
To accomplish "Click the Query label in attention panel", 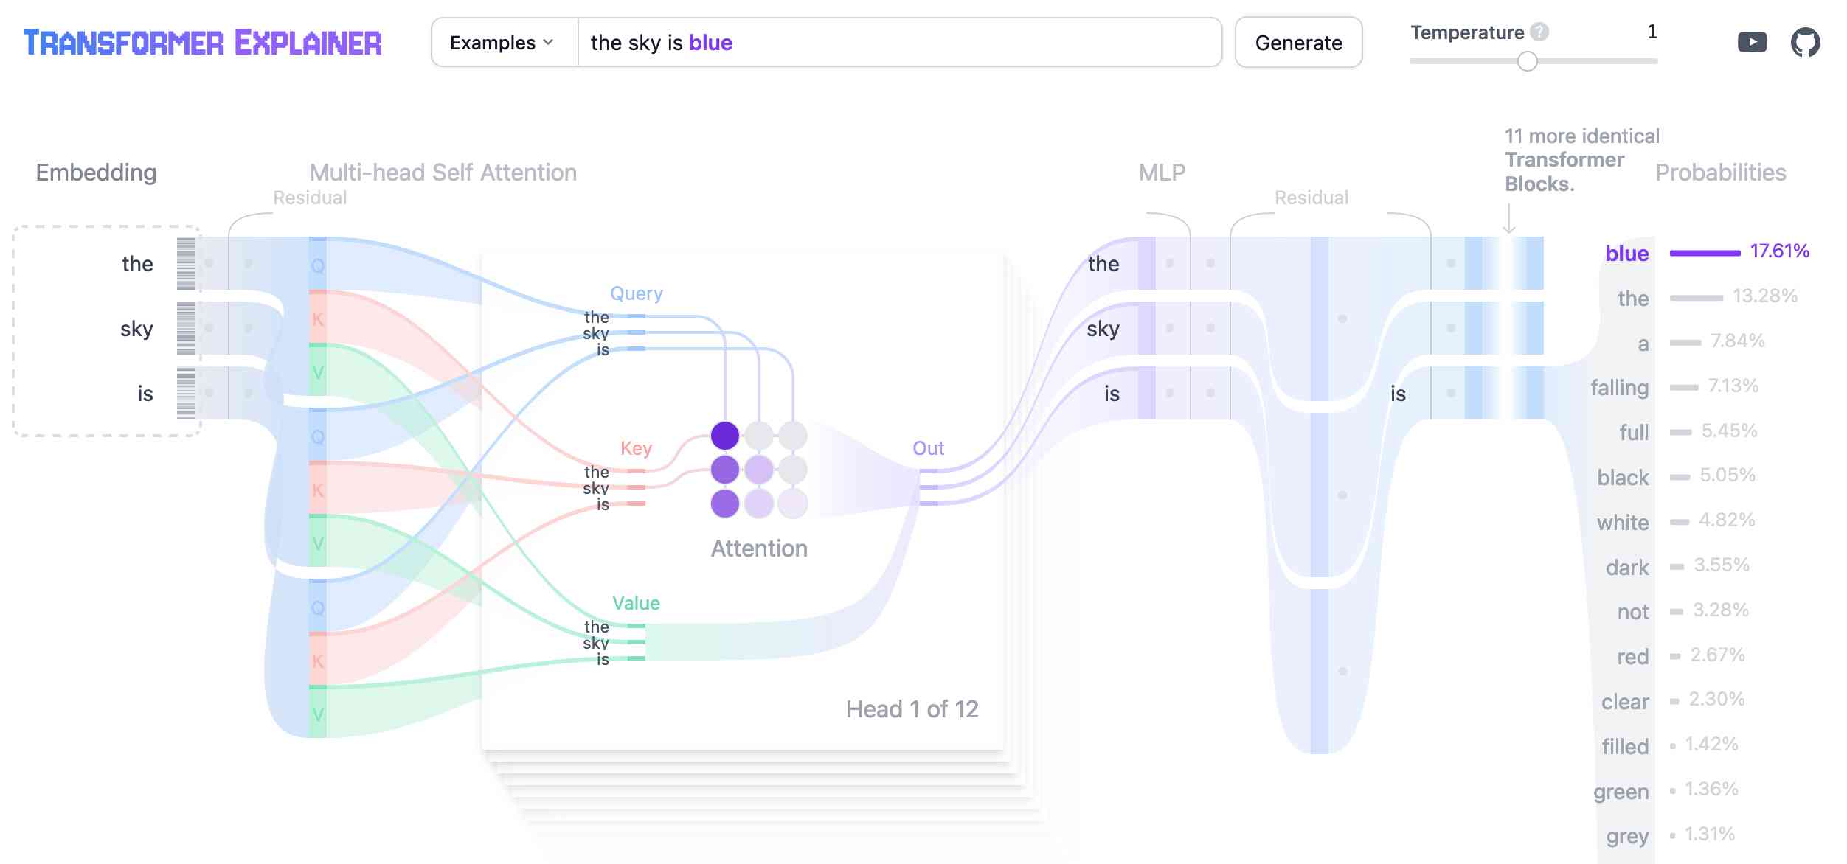I will coord(635,290).
